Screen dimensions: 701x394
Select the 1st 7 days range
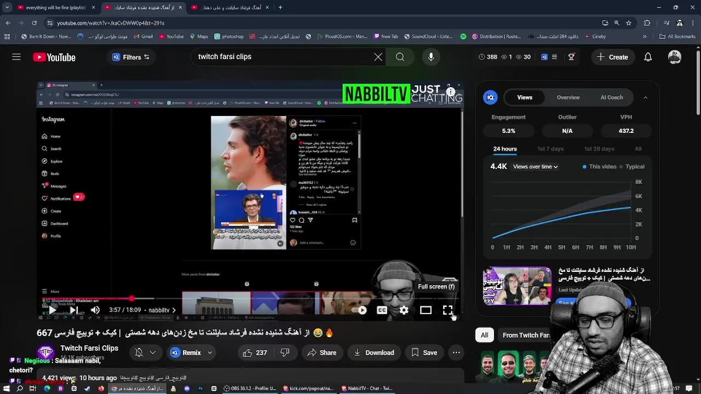point(550,149)
